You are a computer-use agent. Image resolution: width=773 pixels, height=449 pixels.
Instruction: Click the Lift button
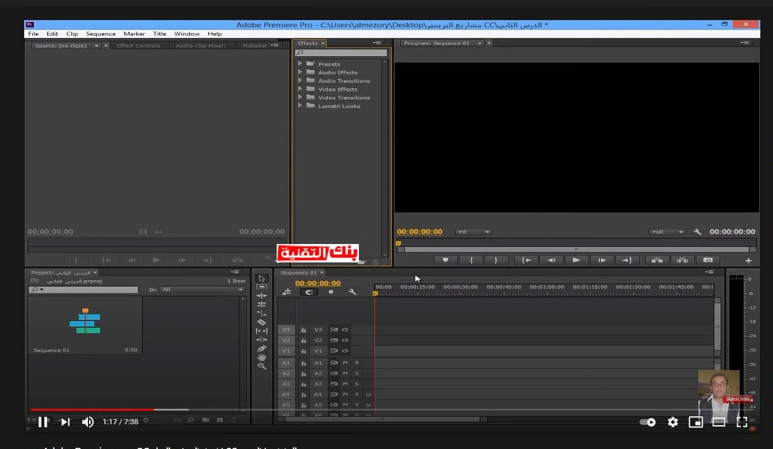tap(657, 260)
